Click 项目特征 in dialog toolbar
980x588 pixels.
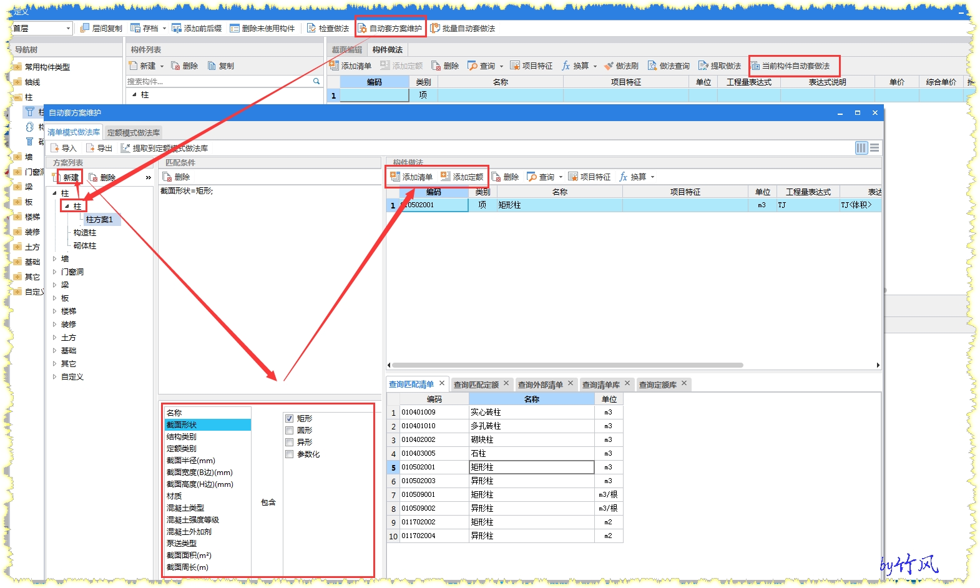(x=589, y=177)
